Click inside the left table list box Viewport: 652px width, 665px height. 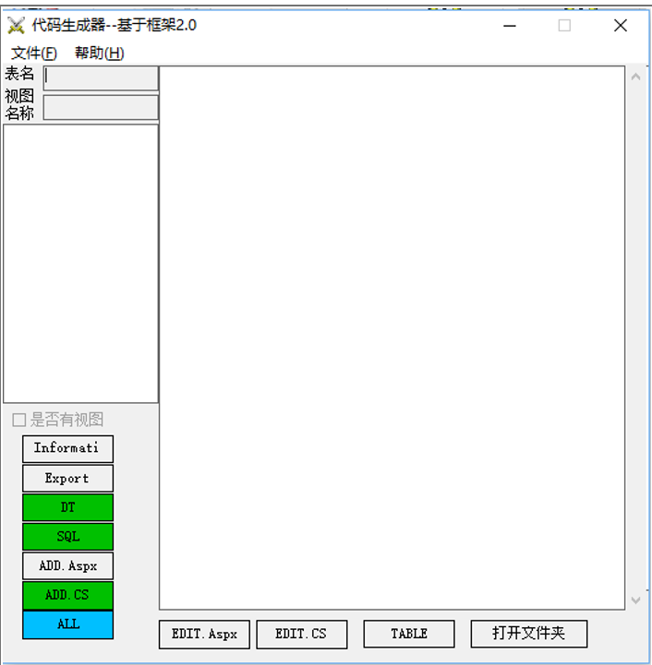(x=80, y=264)
